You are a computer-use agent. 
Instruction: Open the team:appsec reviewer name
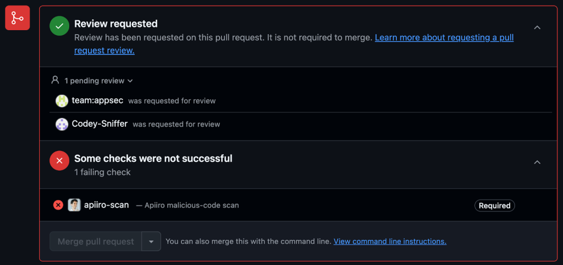coord(97,101)
